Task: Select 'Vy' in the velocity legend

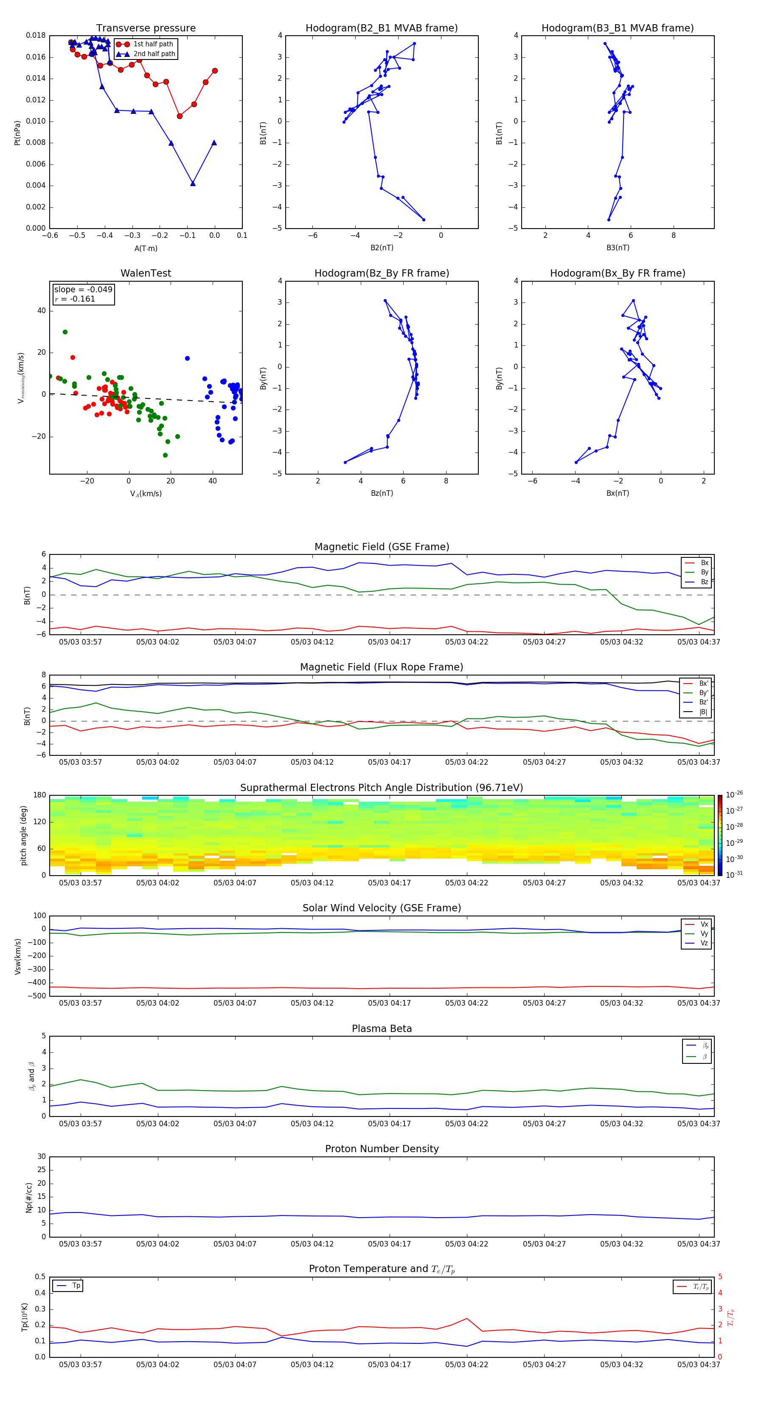Action: (697, 933)
